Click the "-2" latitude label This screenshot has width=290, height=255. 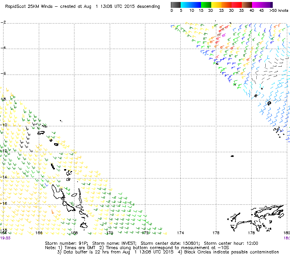pos(3,22)
